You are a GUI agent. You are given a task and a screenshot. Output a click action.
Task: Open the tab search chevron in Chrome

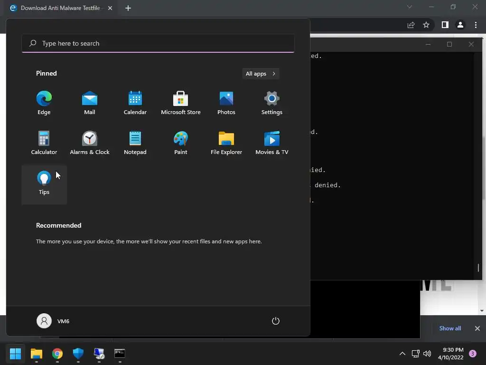click(410, 7)
